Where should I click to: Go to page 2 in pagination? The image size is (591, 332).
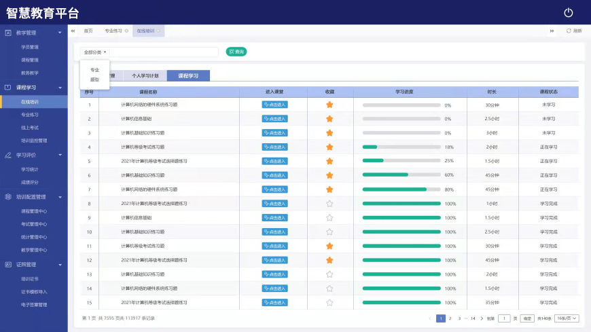click(450, 318)
